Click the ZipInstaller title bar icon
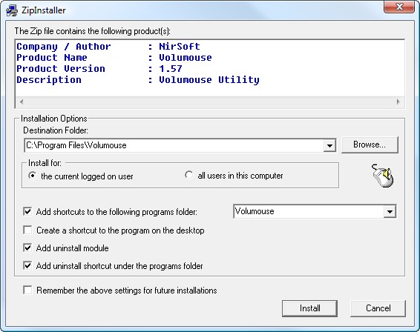420x332 pixels. coord(12,10)
